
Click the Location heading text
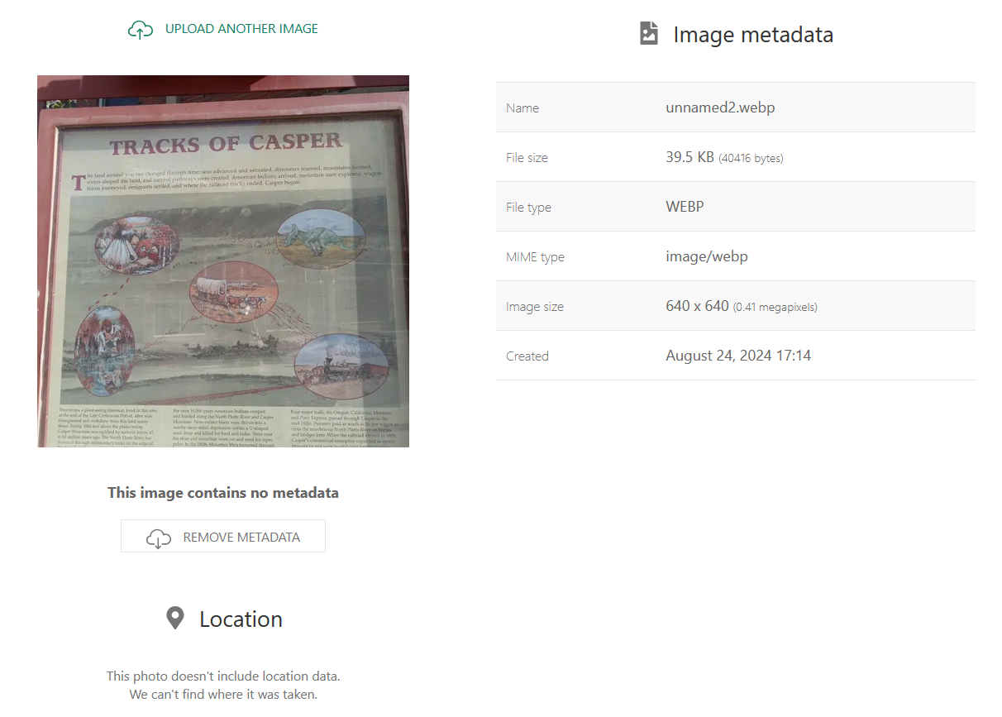click(241, 619)
